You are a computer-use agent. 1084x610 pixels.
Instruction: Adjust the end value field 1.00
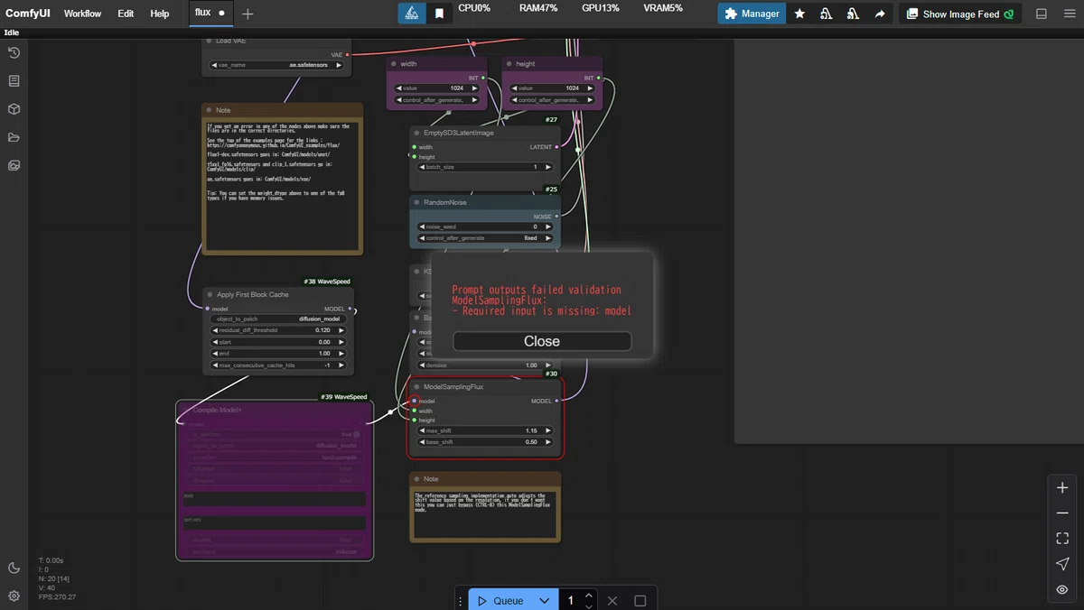pos(277,354)
